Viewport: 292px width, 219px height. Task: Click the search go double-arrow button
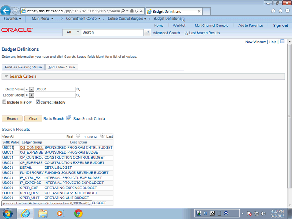[147, 32]
